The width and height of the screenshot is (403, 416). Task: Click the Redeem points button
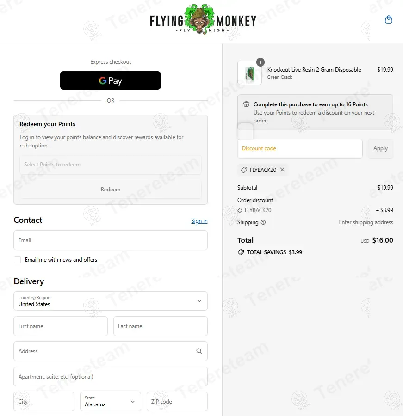(x=111, y=189)
